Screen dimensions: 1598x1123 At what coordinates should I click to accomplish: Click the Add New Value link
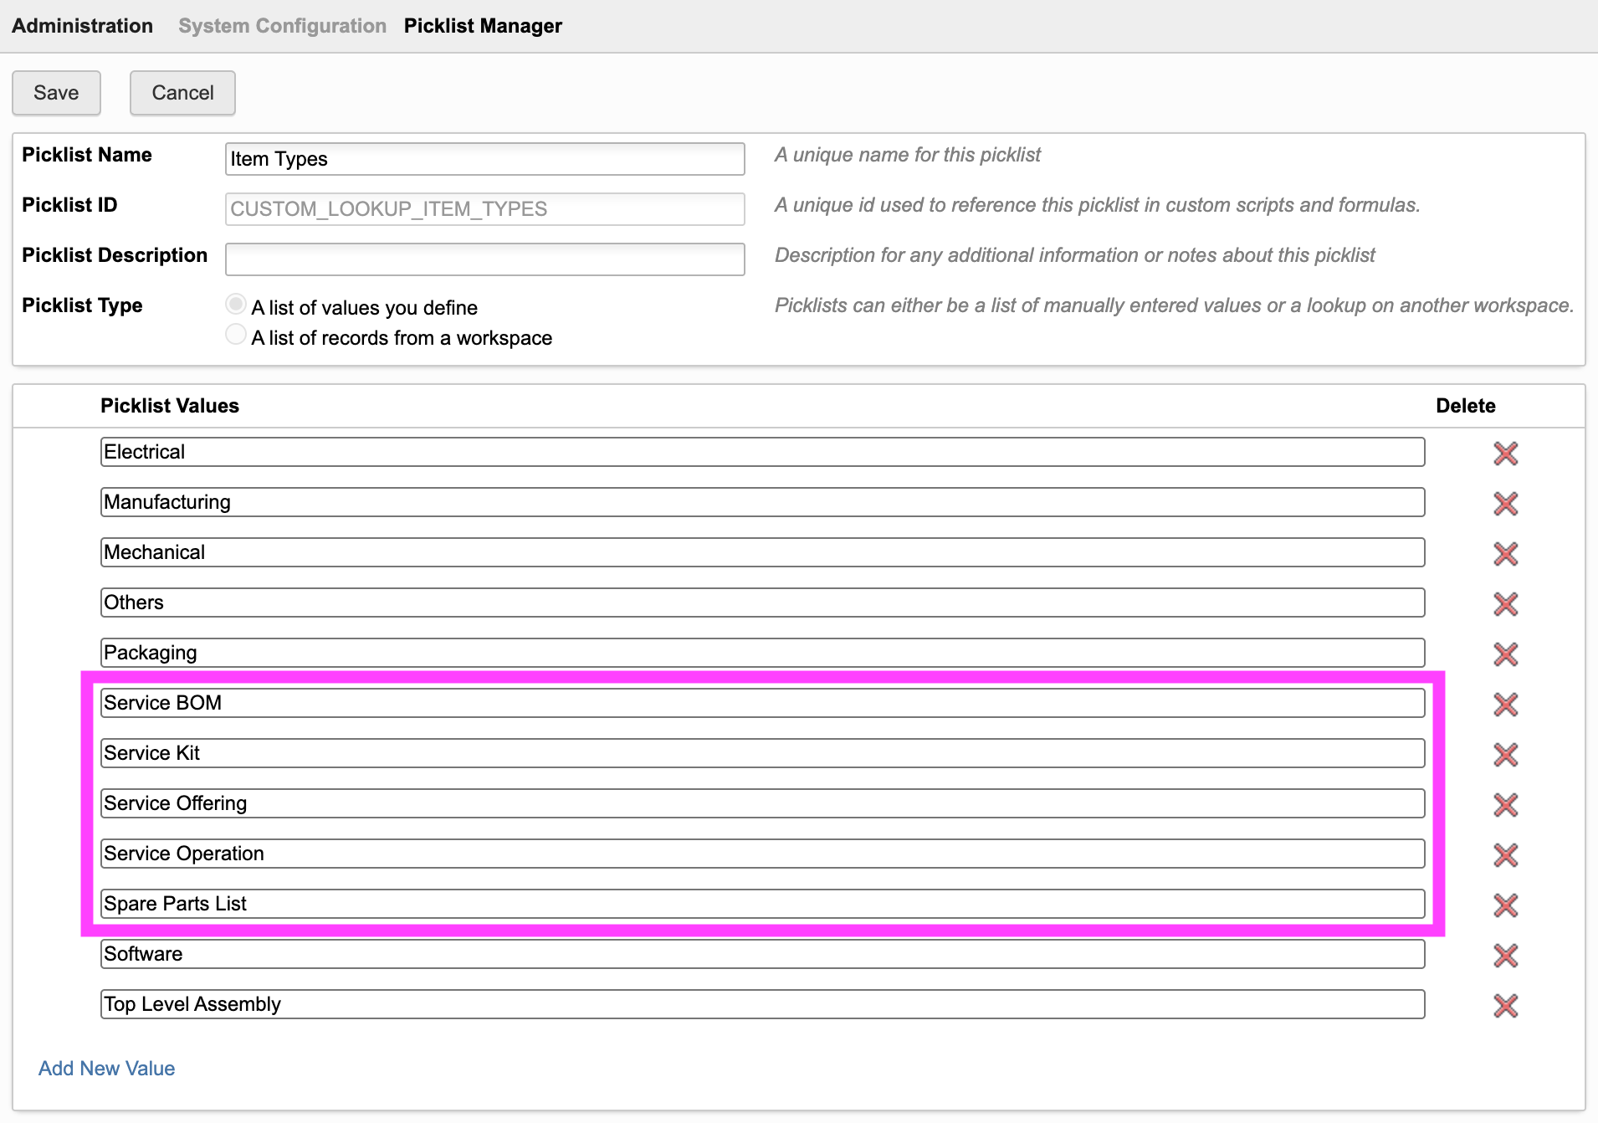[x=106, y=1069]
